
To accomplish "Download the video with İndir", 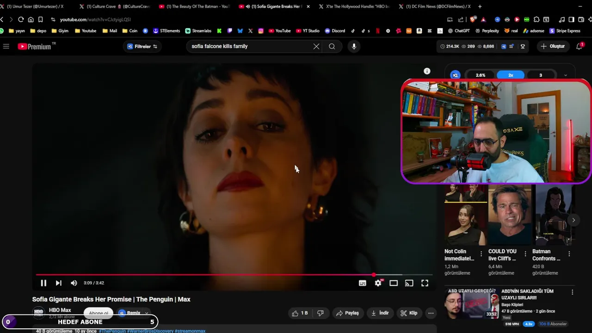I will 380,313.
